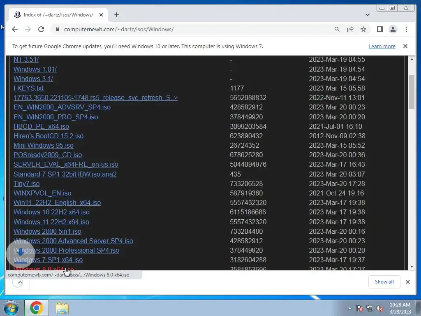Image resolution: width=421 pixels, height=316 pixels.
Task: Open the Chrome profile avatar
Action: [393, 29]
